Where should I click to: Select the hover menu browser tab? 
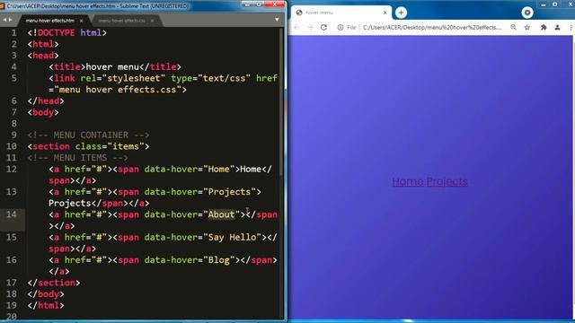click(x=341, y=13)
